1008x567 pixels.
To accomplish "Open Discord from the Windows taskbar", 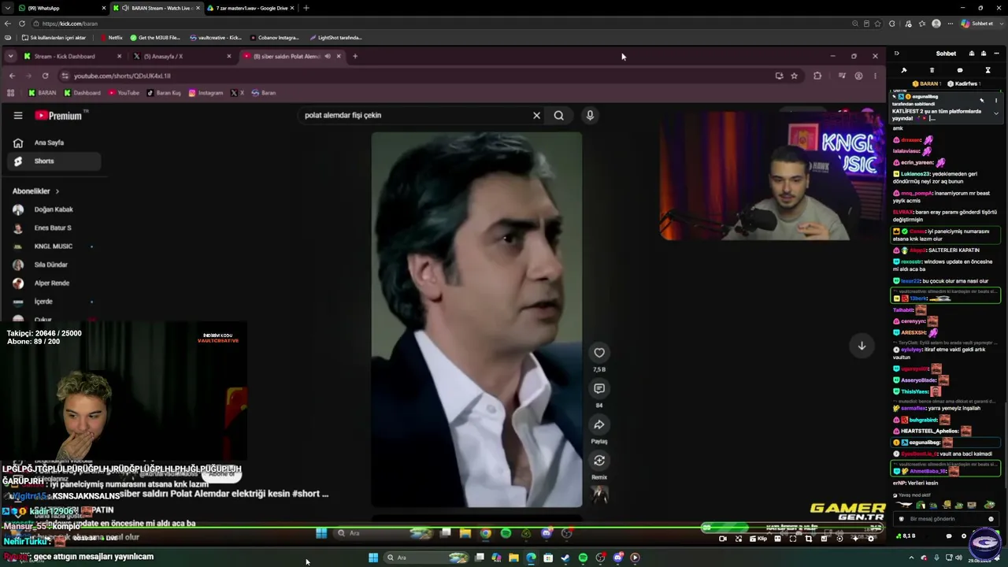I will click(x=618, y=558).
